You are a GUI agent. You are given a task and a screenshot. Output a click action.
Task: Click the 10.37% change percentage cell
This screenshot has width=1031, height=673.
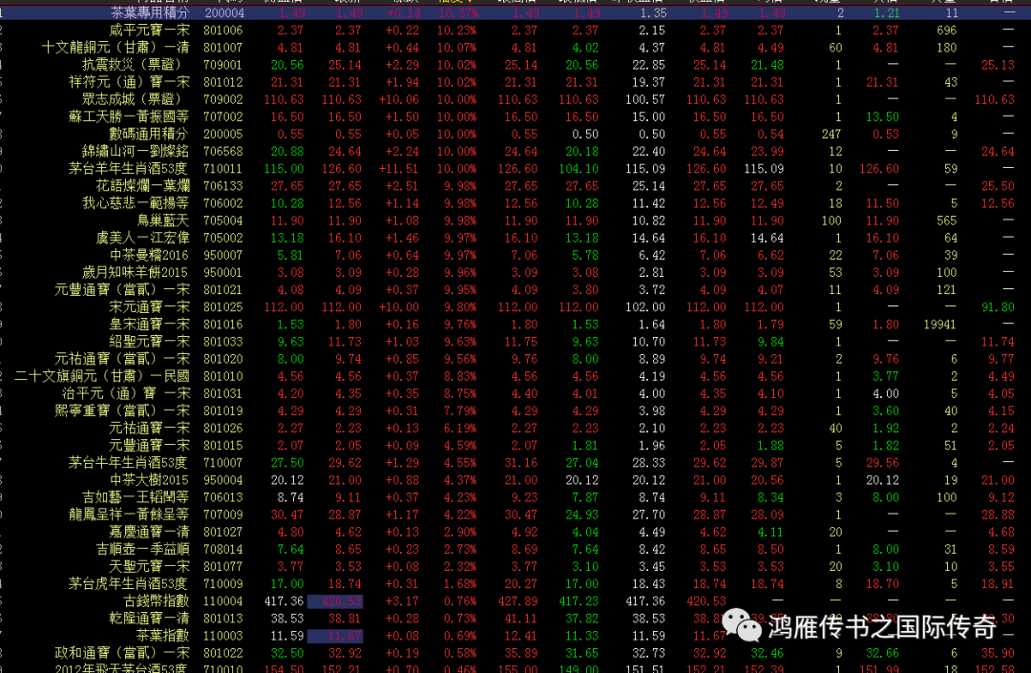457,13
